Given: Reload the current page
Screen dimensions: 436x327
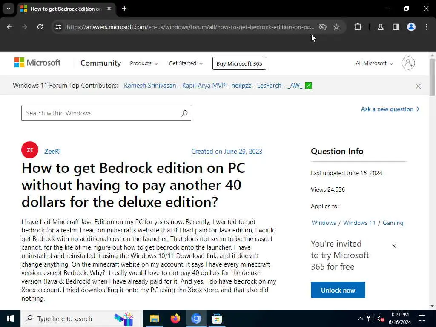Looking at the screenshot, I should [40, 27].
